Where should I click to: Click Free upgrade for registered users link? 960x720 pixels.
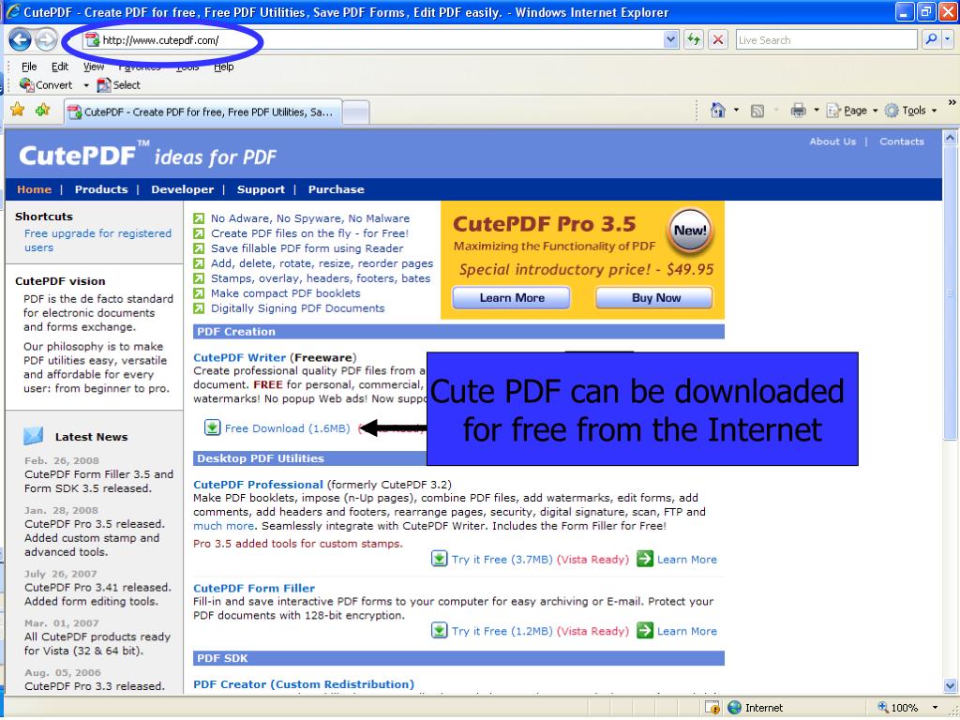[x=97, y=240]
